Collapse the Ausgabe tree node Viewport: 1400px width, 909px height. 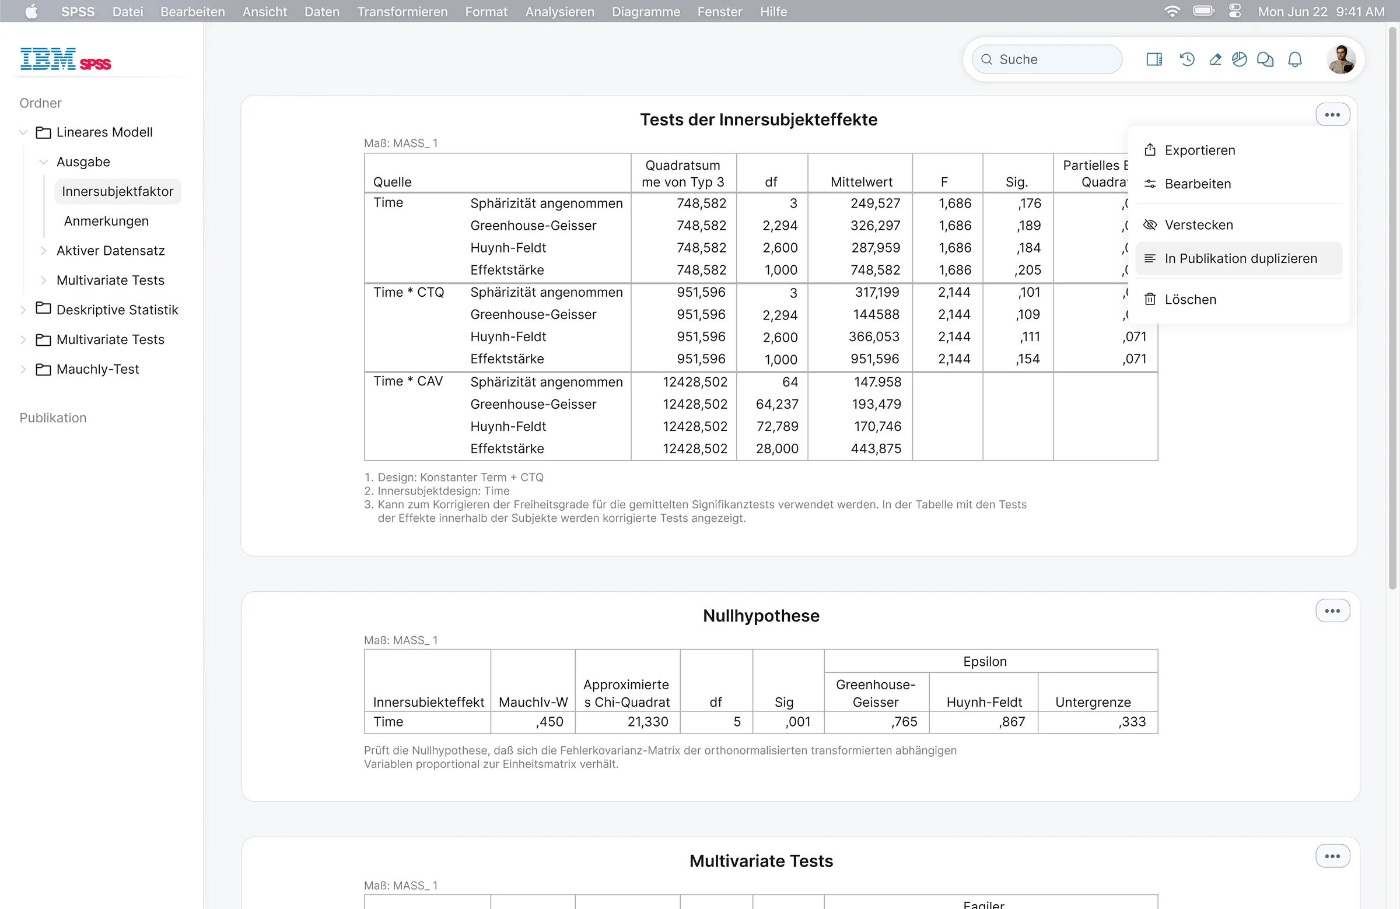[x=44, y=162]
